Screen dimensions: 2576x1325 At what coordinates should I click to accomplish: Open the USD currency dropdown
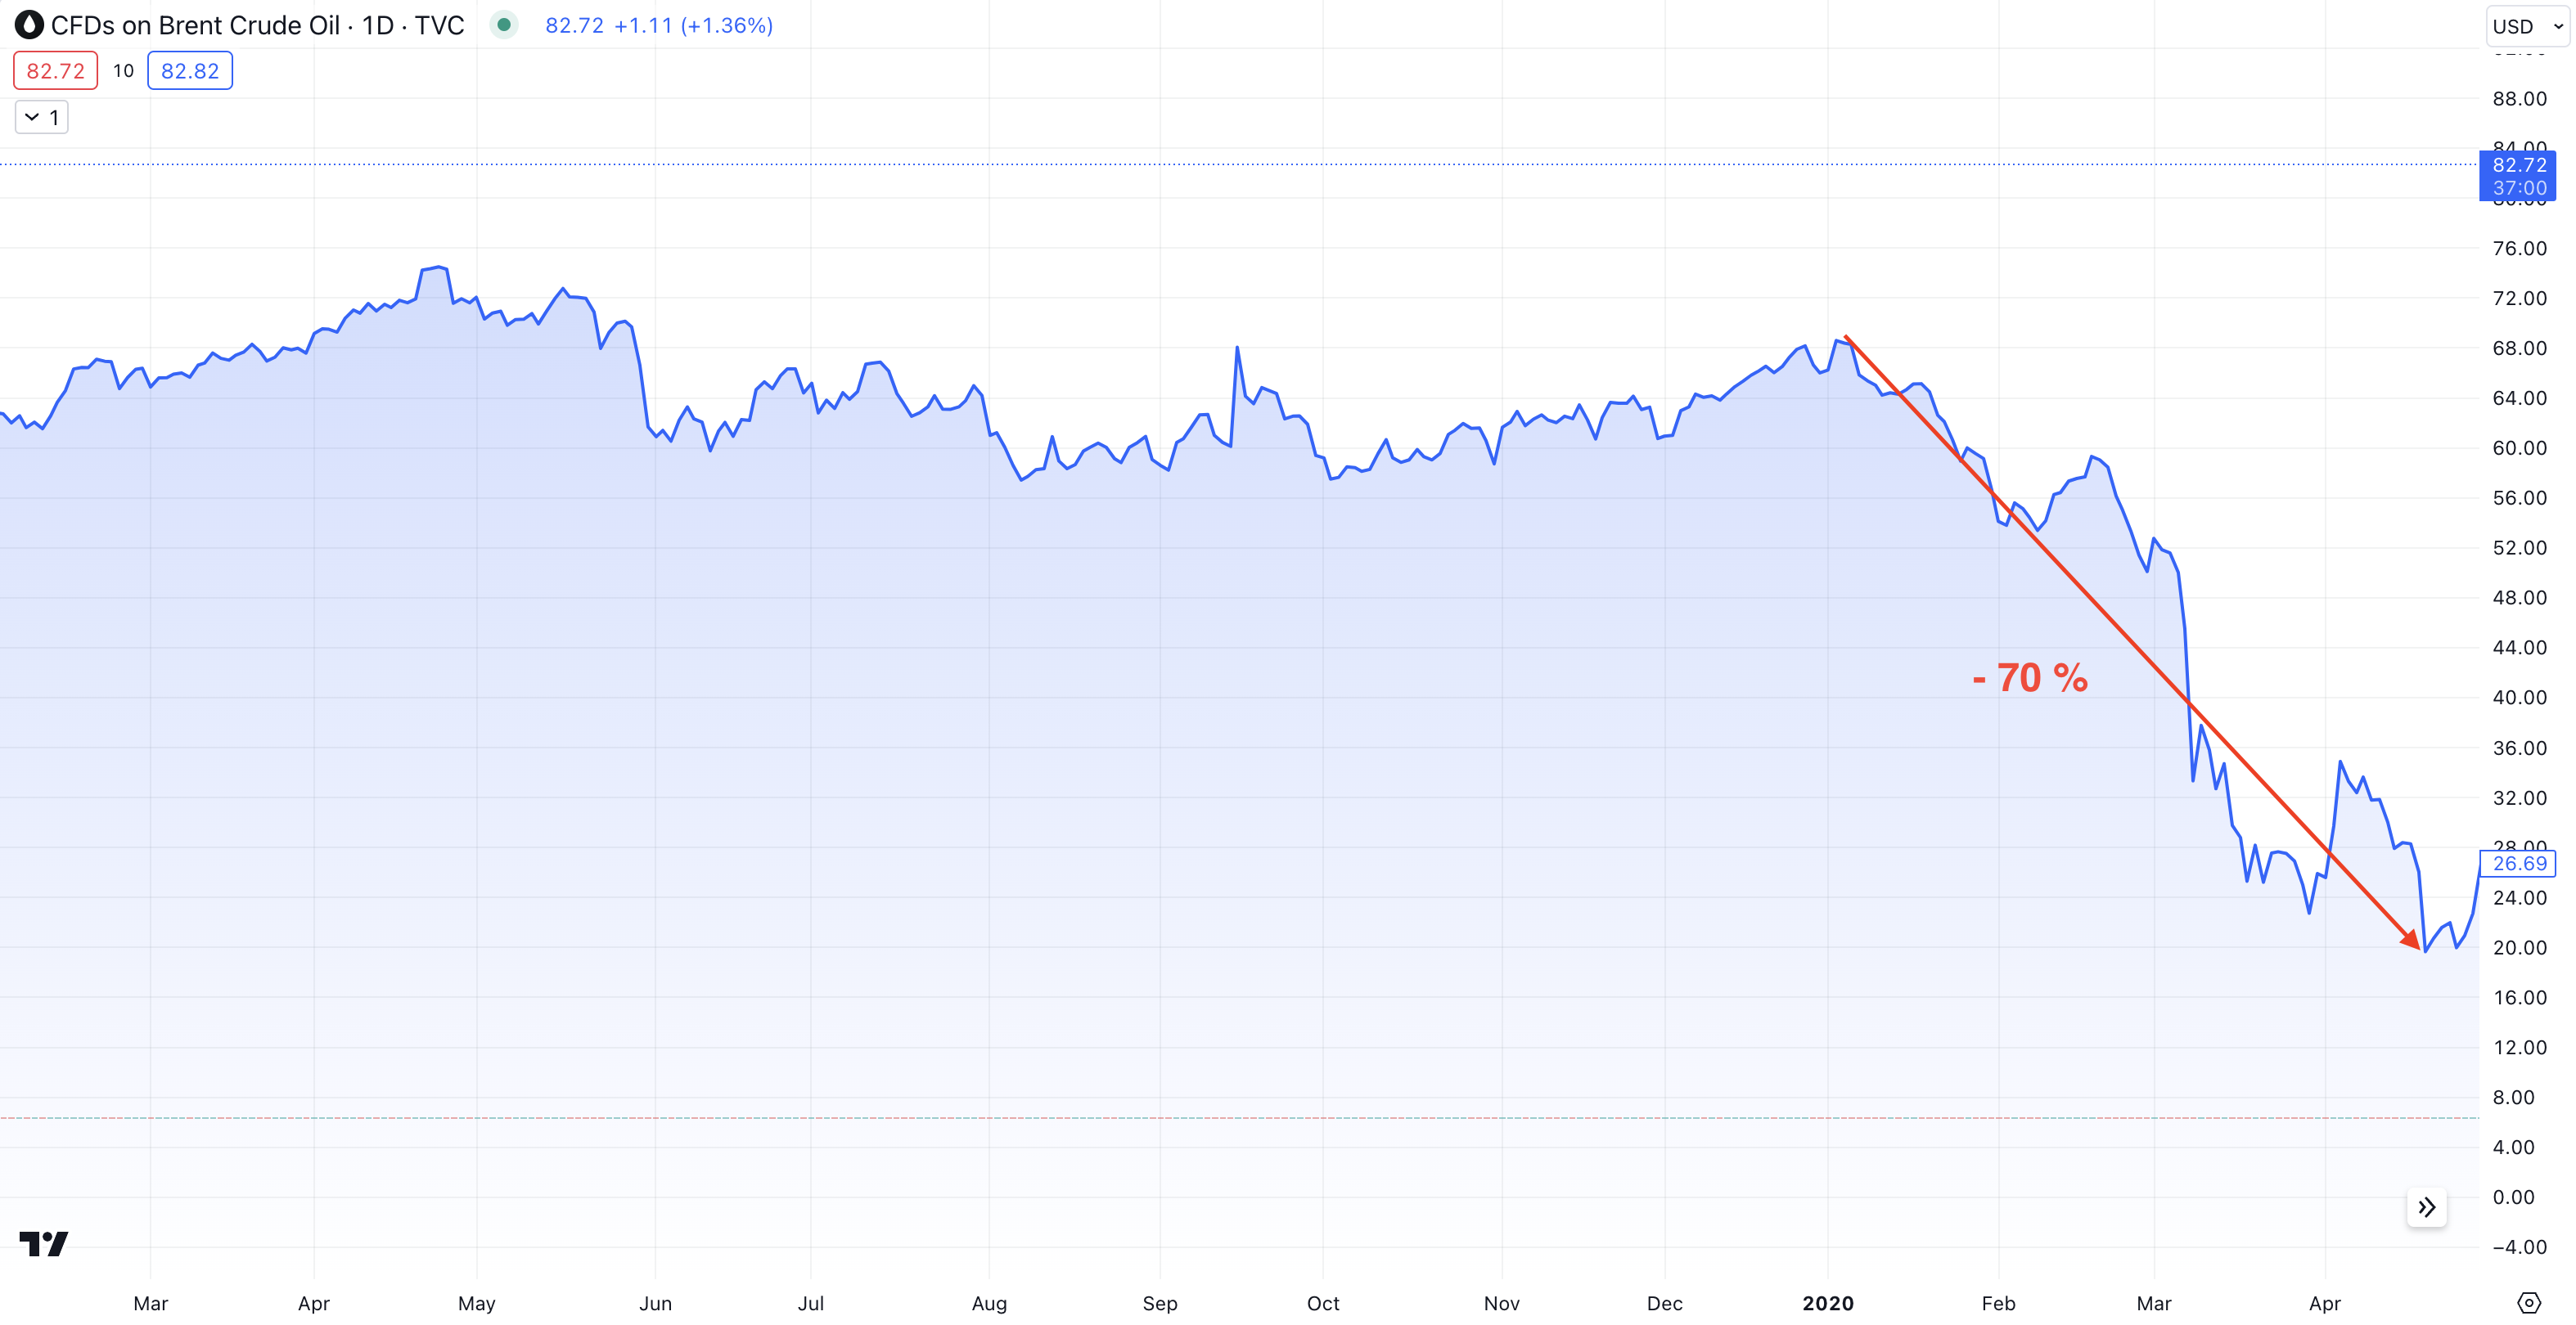click(2526, 26)
